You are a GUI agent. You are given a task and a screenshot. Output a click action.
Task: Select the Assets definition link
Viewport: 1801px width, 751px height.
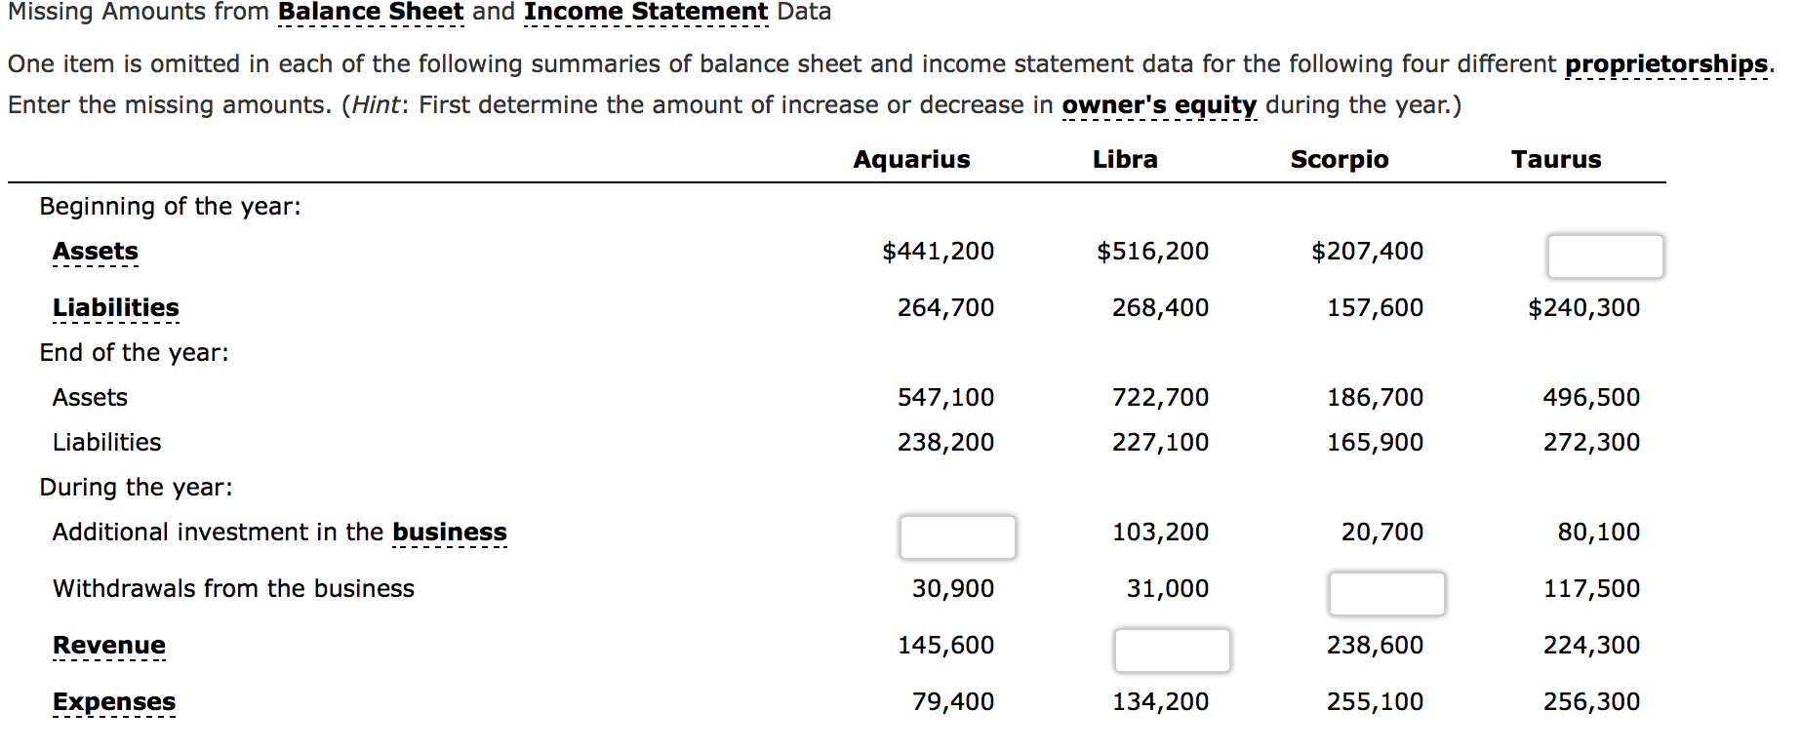pyautogui.click(x=95, y=251)
